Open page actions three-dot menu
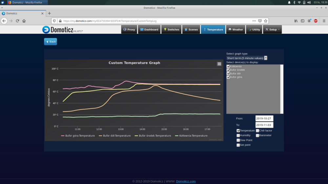This screenshot has height=184, width=328. tap(254, 21)
